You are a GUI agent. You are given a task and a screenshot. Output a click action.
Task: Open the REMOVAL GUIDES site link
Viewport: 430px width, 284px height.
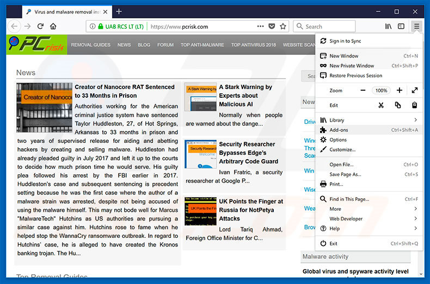click(91, 45)
